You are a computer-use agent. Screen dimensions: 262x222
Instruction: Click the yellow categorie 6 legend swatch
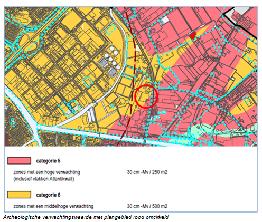tap(19, 195)
